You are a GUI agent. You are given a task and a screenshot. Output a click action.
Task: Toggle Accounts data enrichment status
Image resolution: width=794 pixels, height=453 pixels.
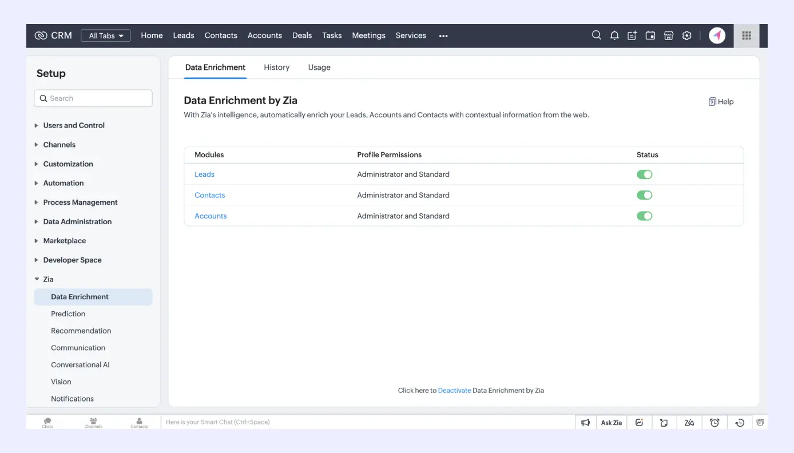point(645,216)
